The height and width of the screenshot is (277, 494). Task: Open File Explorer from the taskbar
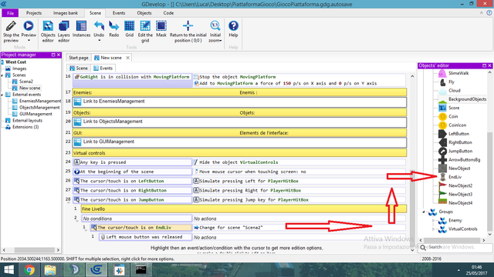click(50, 270)
